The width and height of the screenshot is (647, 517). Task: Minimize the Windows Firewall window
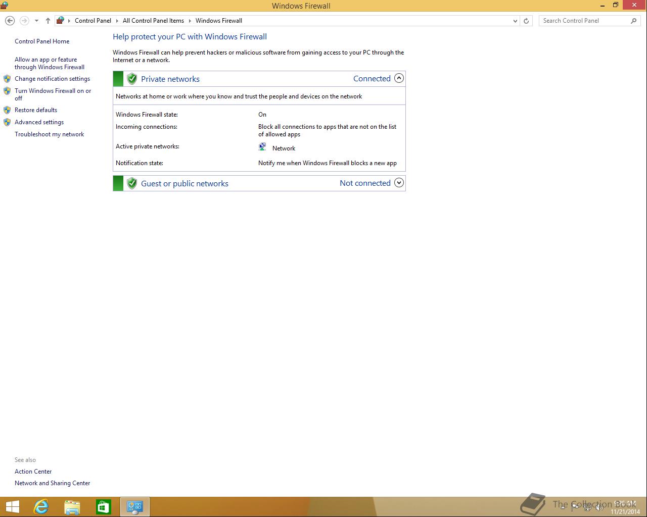pyautogui.click(x=603, y=6)
